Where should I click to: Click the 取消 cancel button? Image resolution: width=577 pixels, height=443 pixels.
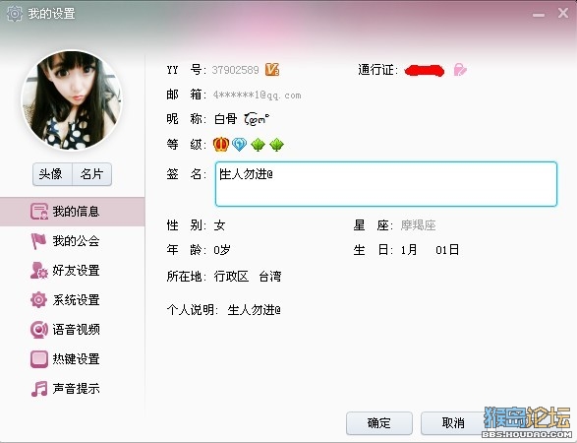(x=453, y=422)
